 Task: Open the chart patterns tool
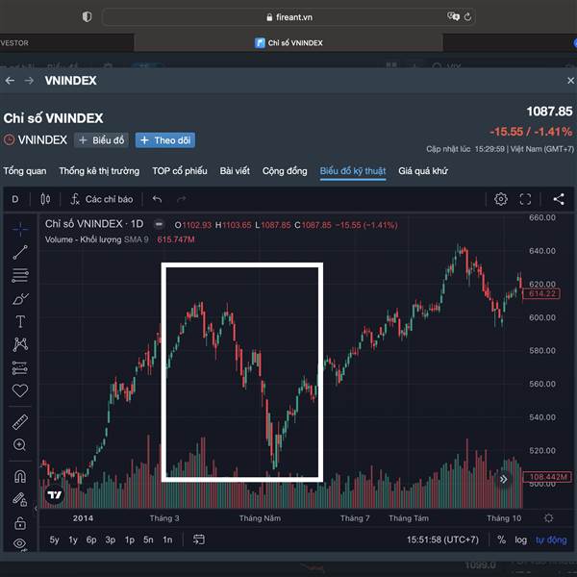point(20,344)
